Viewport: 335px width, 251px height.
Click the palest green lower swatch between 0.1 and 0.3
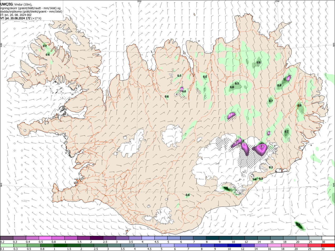(7, 246)
